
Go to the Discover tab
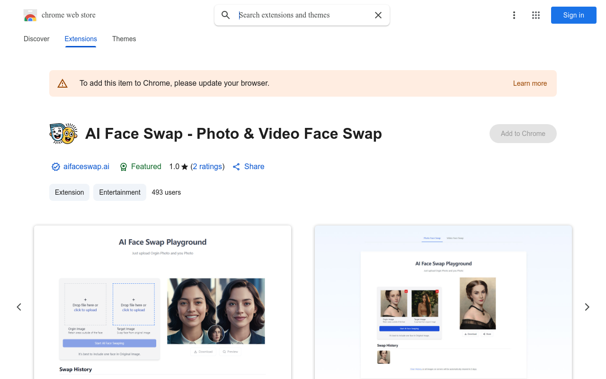point(36,39)
